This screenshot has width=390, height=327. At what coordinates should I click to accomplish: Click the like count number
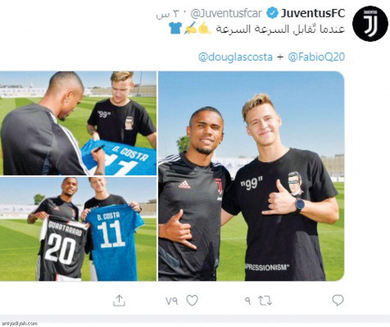point(172,301)
